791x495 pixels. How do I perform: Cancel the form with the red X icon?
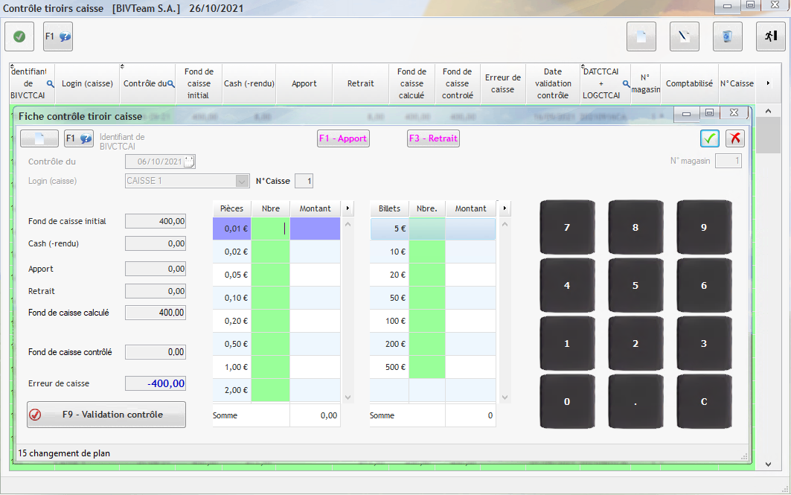click(x=735, y=138)
